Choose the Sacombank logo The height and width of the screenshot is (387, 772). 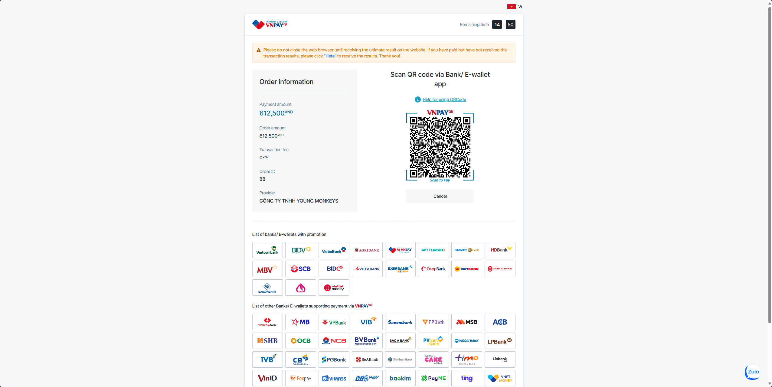[400, 322]
